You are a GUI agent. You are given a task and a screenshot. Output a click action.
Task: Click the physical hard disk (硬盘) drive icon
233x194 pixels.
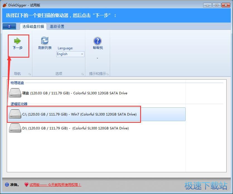(15, 93)
